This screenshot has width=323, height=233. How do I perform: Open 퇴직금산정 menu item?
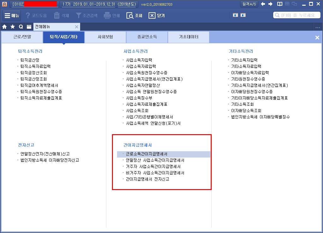30,60
